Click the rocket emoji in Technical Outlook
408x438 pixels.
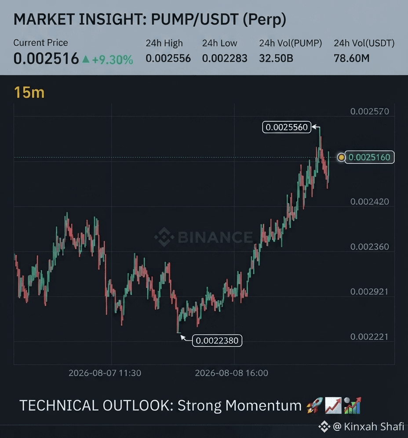tap(314, 405)
